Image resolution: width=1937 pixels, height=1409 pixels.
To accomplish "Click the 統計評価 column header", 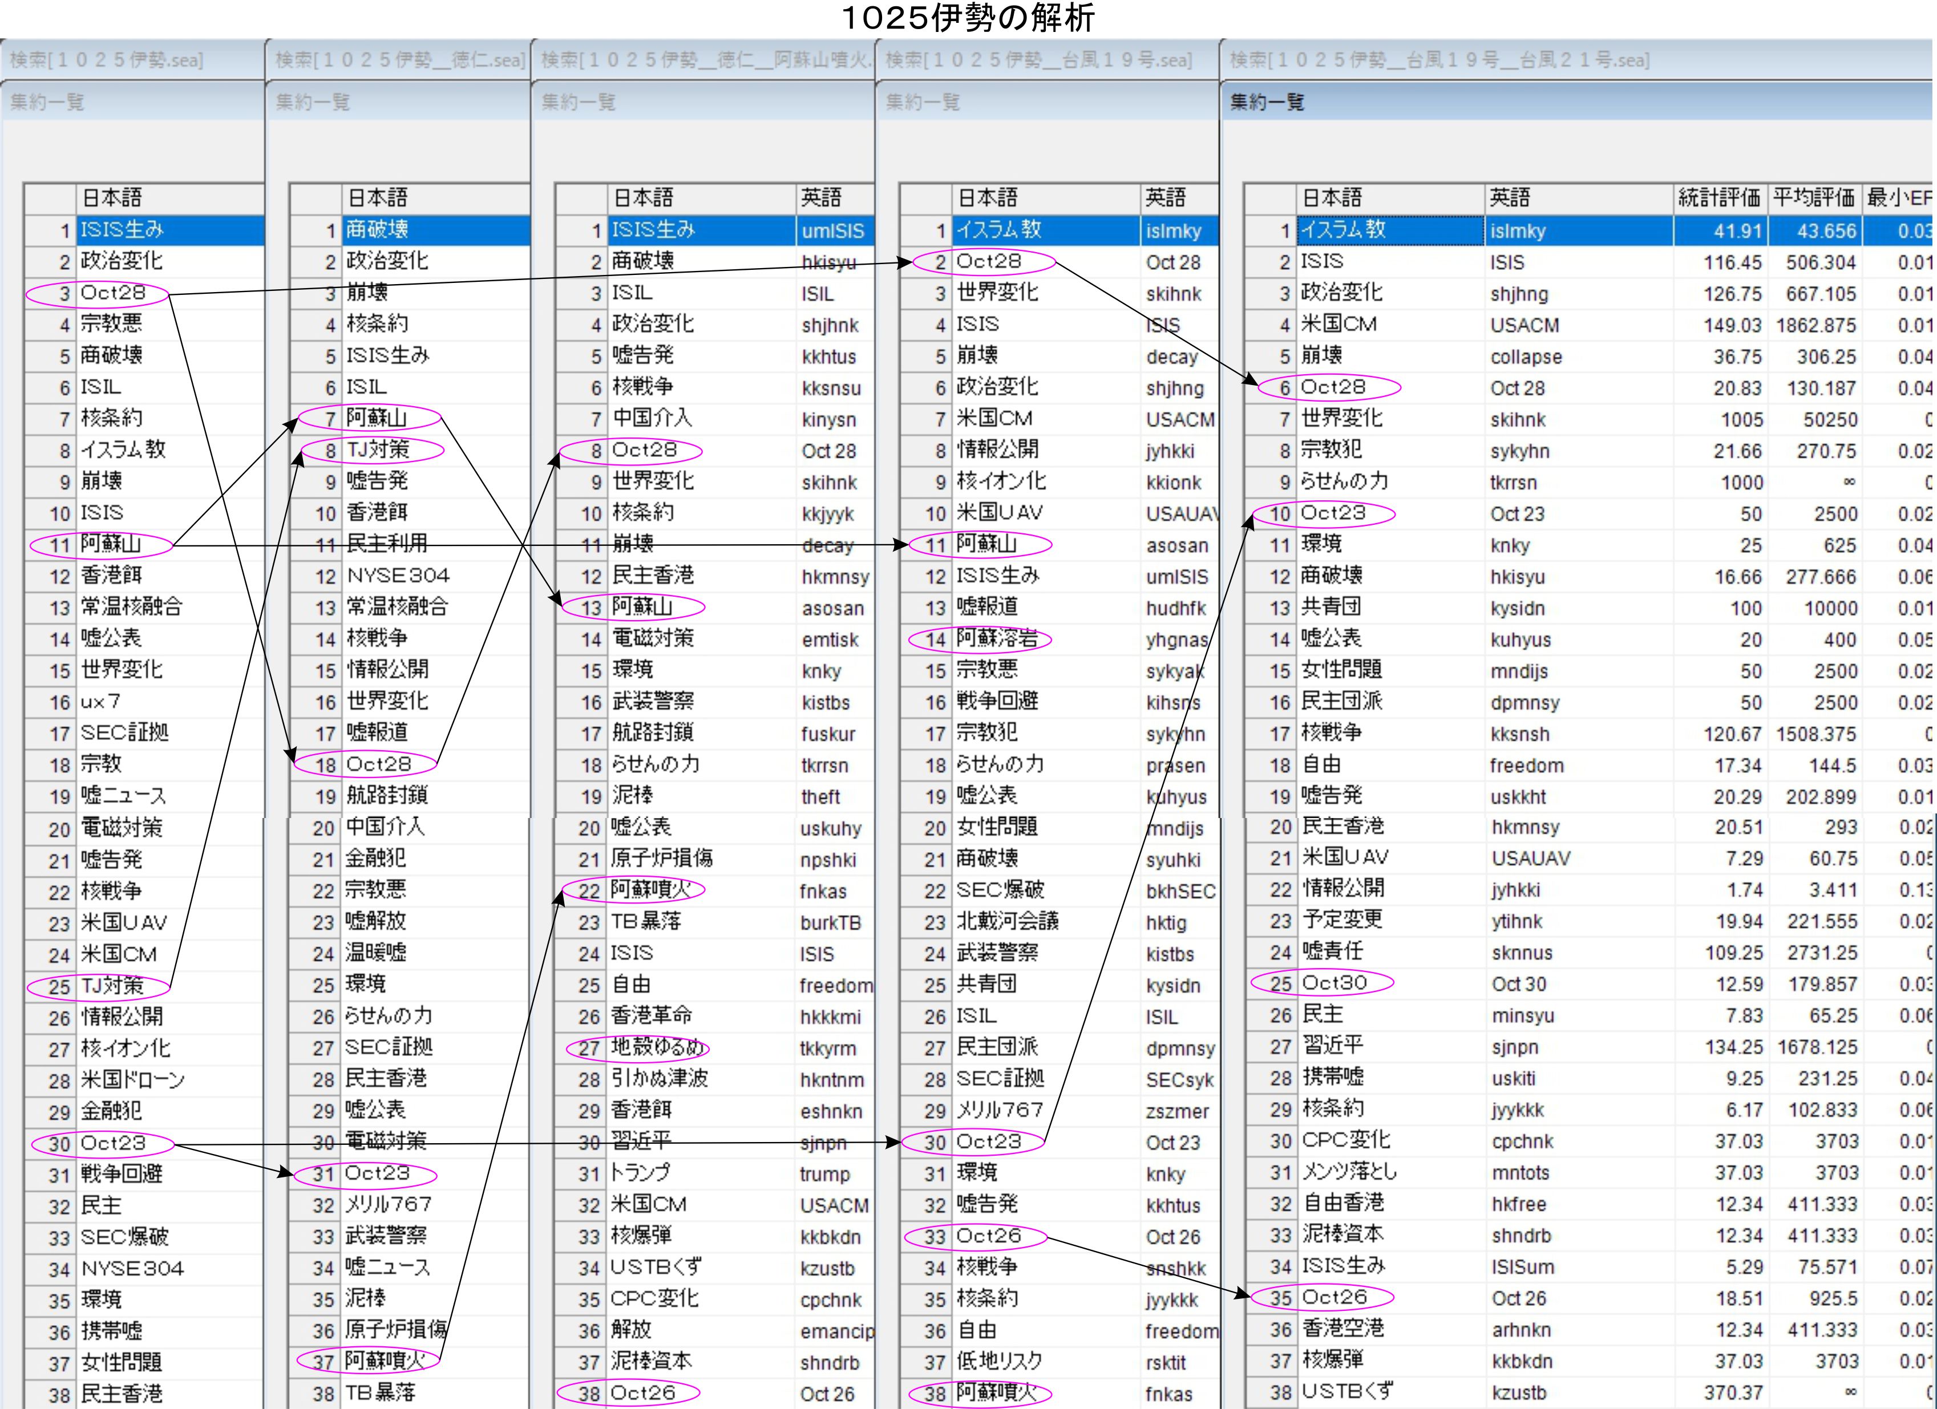I will pyautogui.click(x=1717, y=198).
